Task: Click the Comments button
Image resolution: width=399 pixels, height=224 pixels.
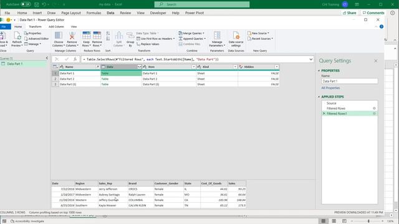Action: tap(373, 12)
